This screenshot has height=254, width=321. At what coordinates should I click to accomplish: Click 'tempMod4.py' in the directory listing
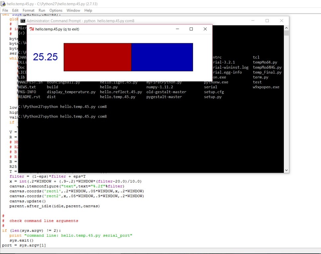click(265, 62)
